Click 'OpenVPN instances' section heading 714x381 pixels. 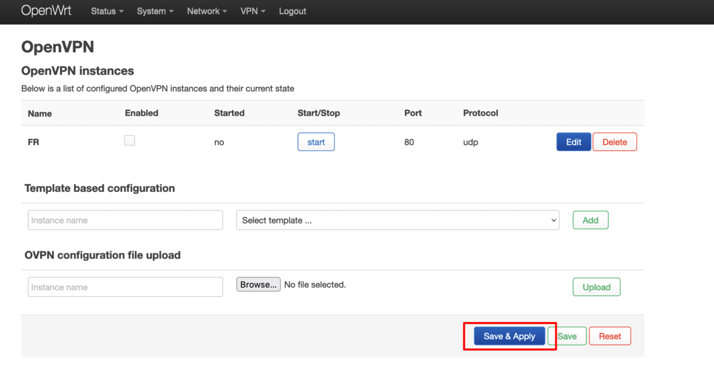point(77,71)
